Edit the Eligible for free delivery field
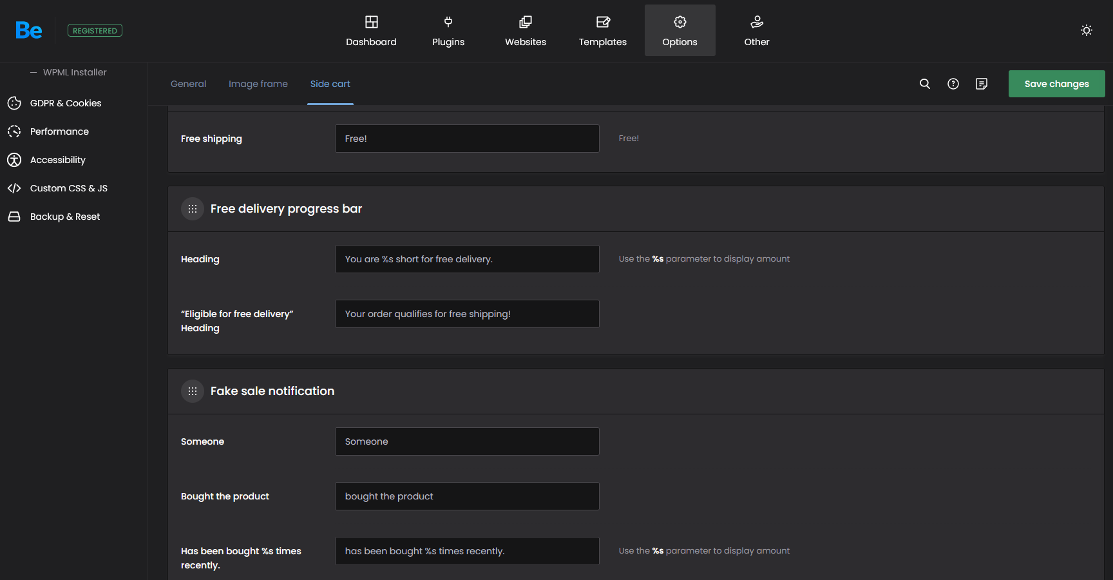Screen dimensions: 1113x580 467,314
